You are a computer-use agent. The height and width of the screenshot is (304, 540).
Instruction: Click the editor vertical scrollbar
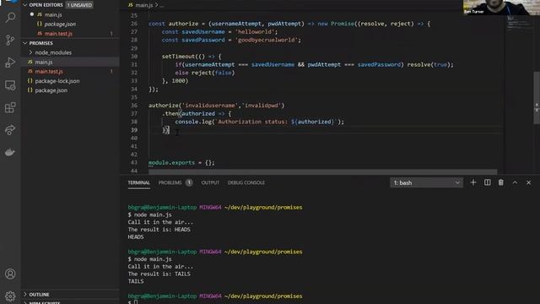pos(537,98)
